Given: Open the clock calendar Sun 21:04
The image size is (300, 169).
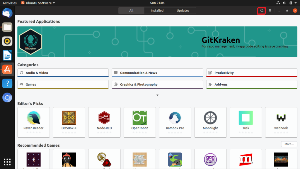Looking at the screenshot, I should tap(157, 3).
